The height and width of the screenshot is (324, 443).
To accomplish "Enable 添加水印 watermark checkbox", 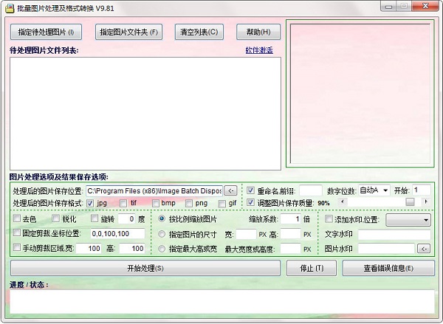I will point(329,219).
